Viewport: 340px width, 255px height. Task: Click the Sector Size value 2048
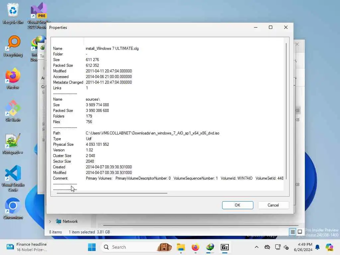(x=90, y=161)
